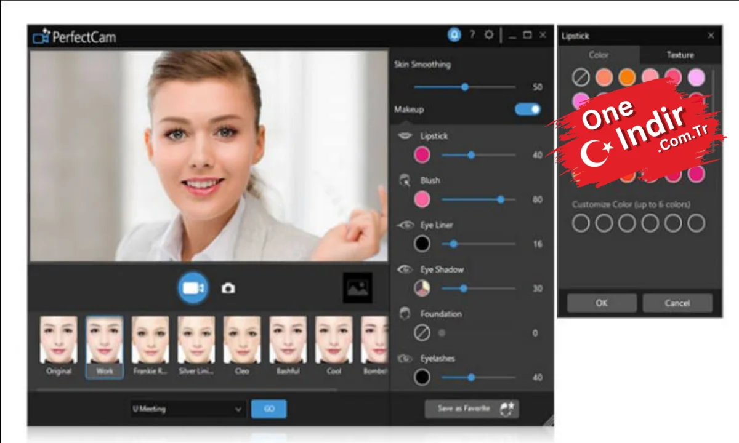Open the Eyelashes black swatch
The width and height of the screenshot is (739, 443).
point(422,377)
